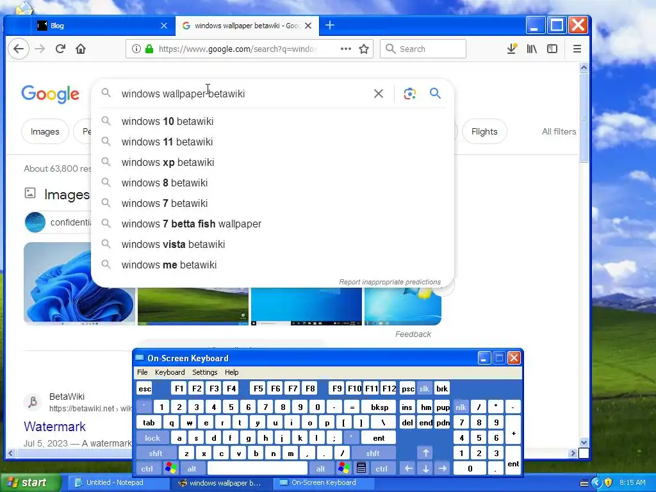Screen dimensions: 656x492
Task: Toggle left ctrl key on On-Screen Keyboard
Action: pyautogui.click(x=147, y=468)
